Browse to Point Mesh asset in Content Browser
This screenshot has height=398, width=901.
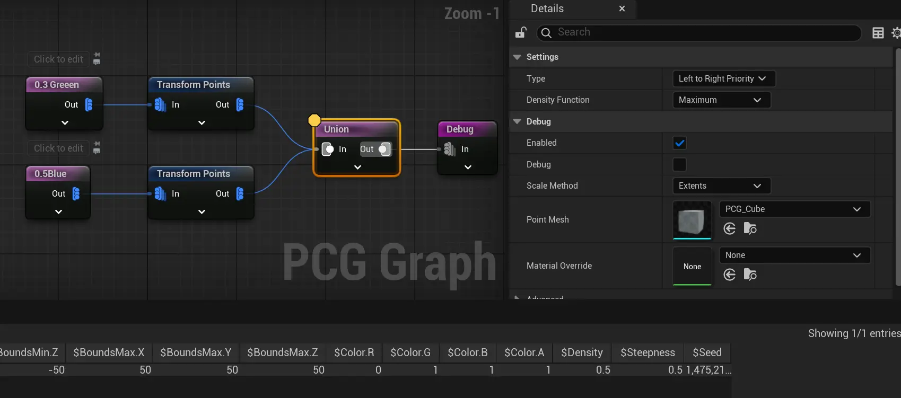click(750, 228)
